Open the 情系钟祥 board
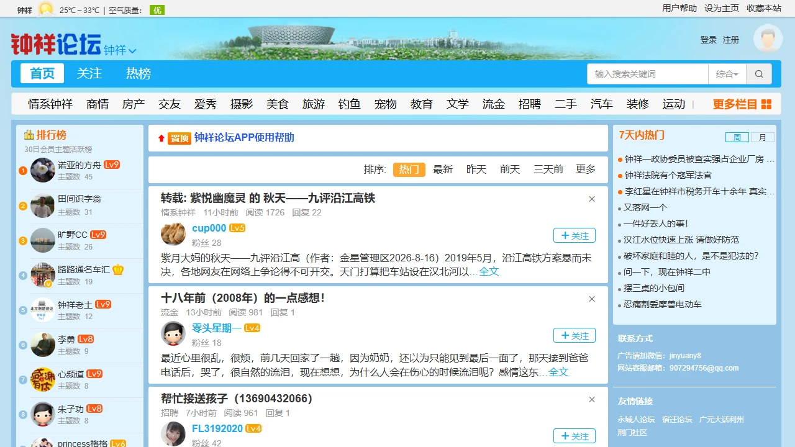 click(x=50, y=104)
